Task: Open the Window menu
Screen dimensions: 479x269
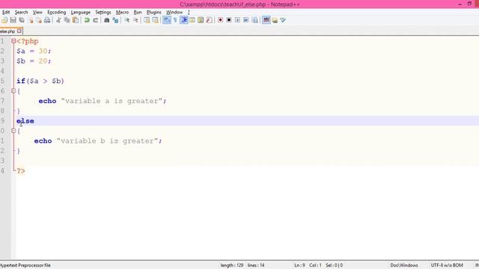Action: pyautogui.click(x=174, y=12)
